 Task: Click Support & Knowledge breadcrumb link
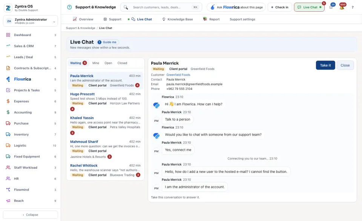pos(80,28)
